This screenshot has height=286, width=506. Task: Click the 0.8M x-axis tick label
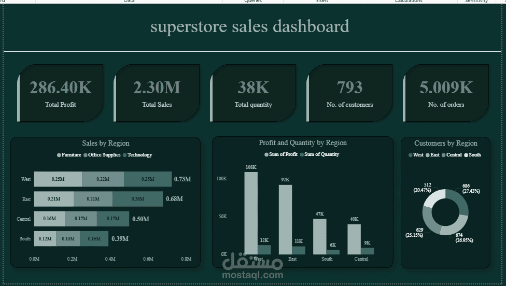(x=186, y=259)
